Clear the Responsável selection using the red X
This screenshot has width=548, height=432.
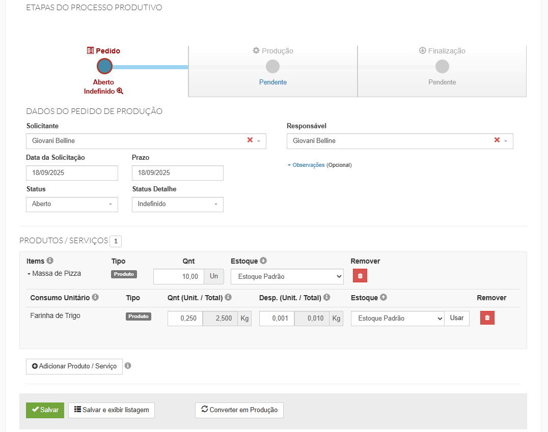(x=497, y=140)
